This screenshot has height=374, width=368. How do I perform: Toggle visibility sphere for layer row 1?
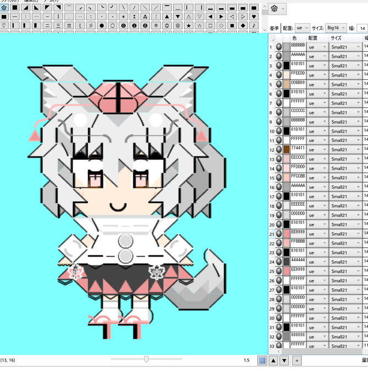279,47
